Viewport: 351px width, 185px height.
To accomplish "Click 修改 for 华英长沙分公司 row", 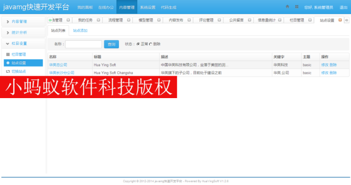I will coord(325,72).
